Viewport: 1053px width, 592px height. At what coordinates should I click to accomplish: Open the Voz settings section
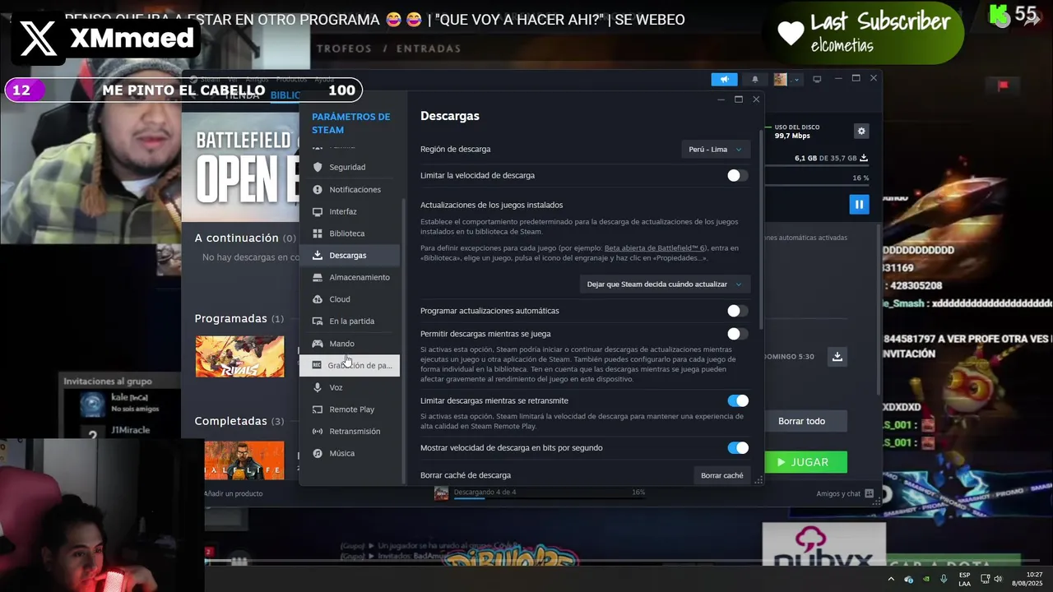[350, 387]
